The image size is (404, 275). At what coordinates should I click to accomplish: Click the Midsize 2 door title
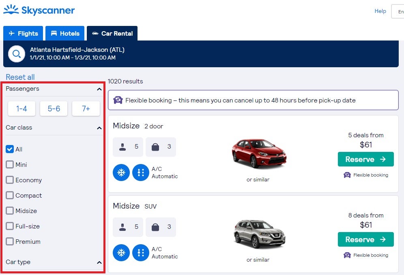pyautogui.click(x=138, y=126)
